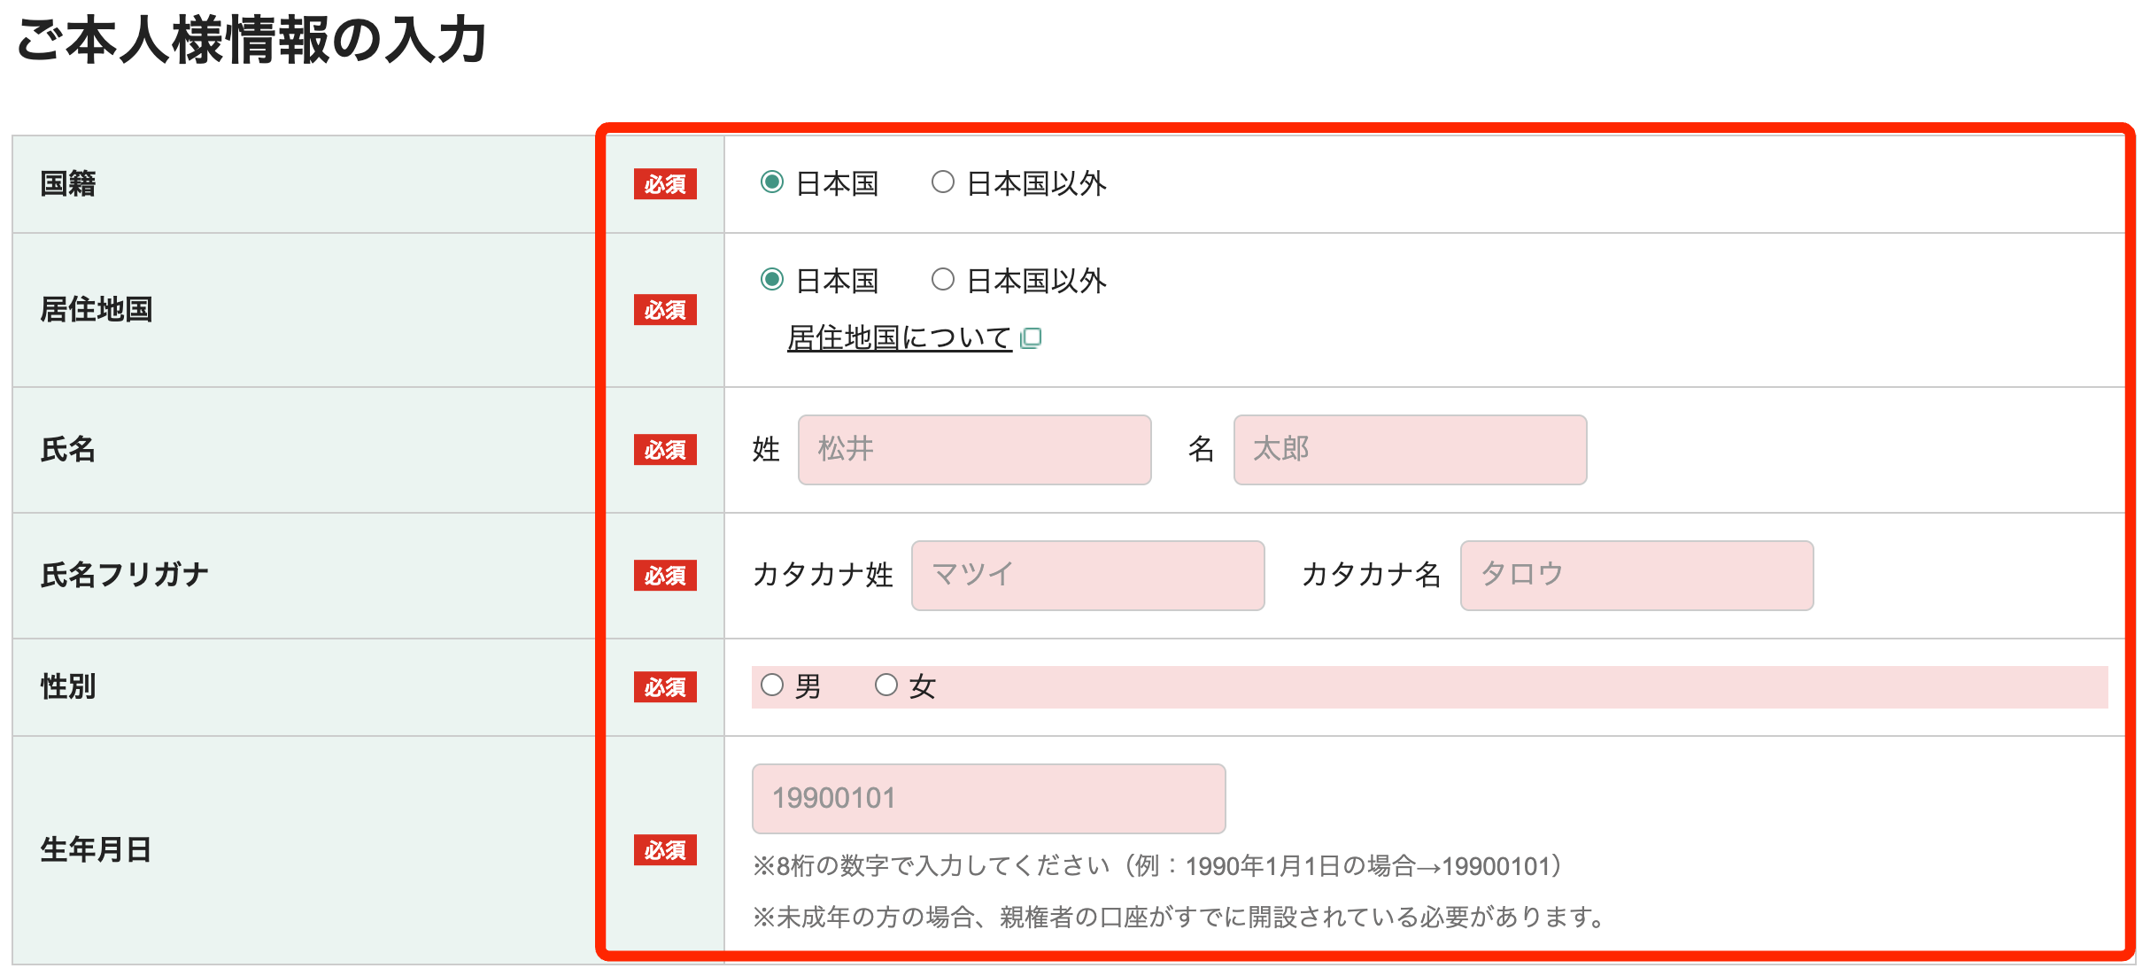
Task: Select 女 for 性別
Action: 885,683
